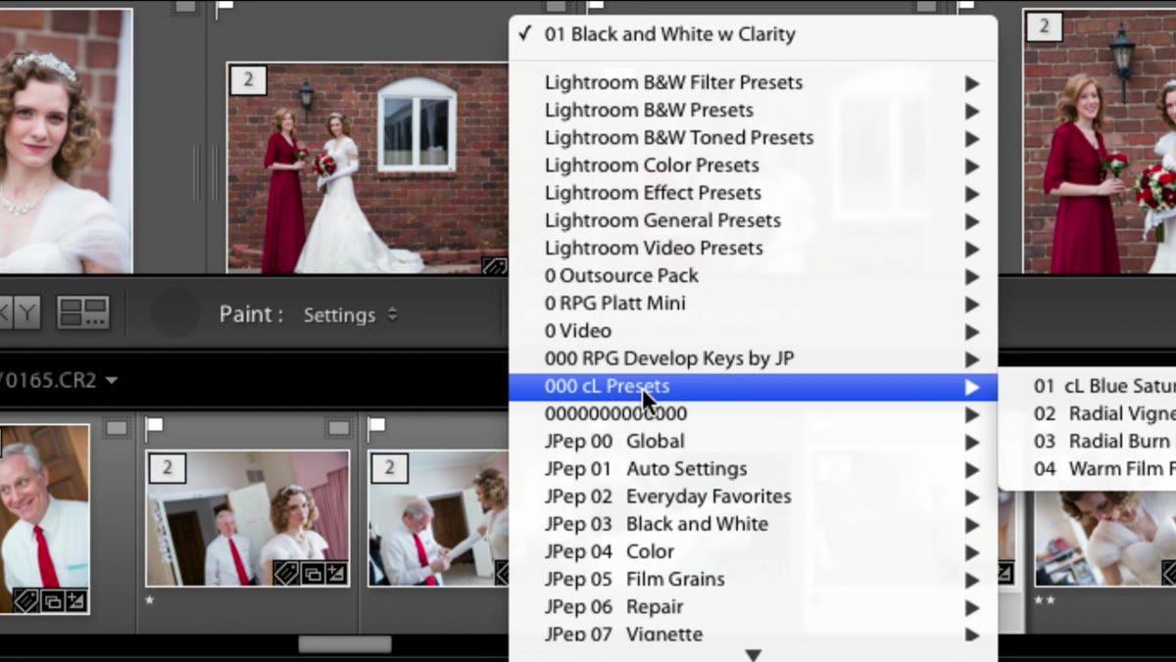Open the JPep 07 Vignette item
The width and height of the screenshot is (1176, 662).
[x=753, y=635]
